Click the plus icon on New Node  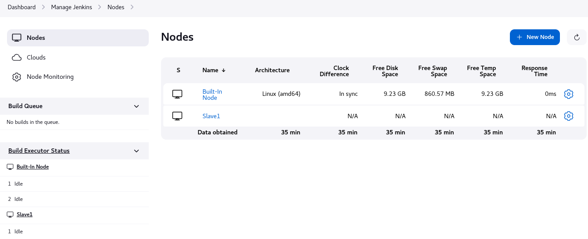click(x=519, y=37)
